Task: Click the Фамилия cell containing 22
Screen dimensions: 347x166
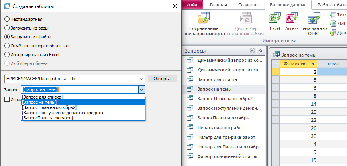Action: (x=298, y=120)
